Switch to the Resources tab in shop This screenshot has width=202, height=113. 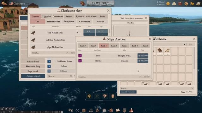click(x=80, y=16)
